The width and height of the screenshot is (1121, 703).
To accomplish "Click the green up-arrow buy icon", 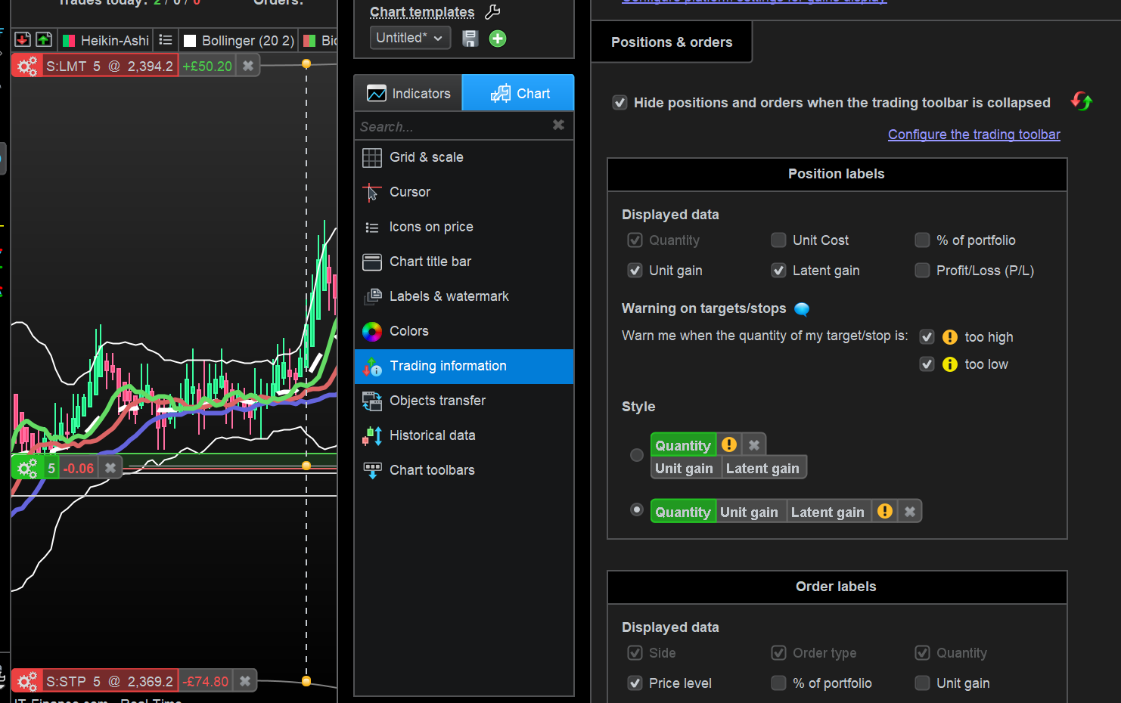I will point(44,40).
